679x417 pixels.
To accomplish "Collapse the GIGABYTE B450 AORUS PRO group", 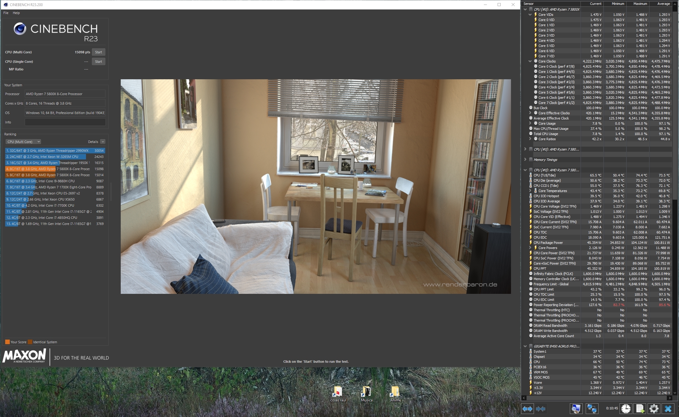I will pos(525,346).
